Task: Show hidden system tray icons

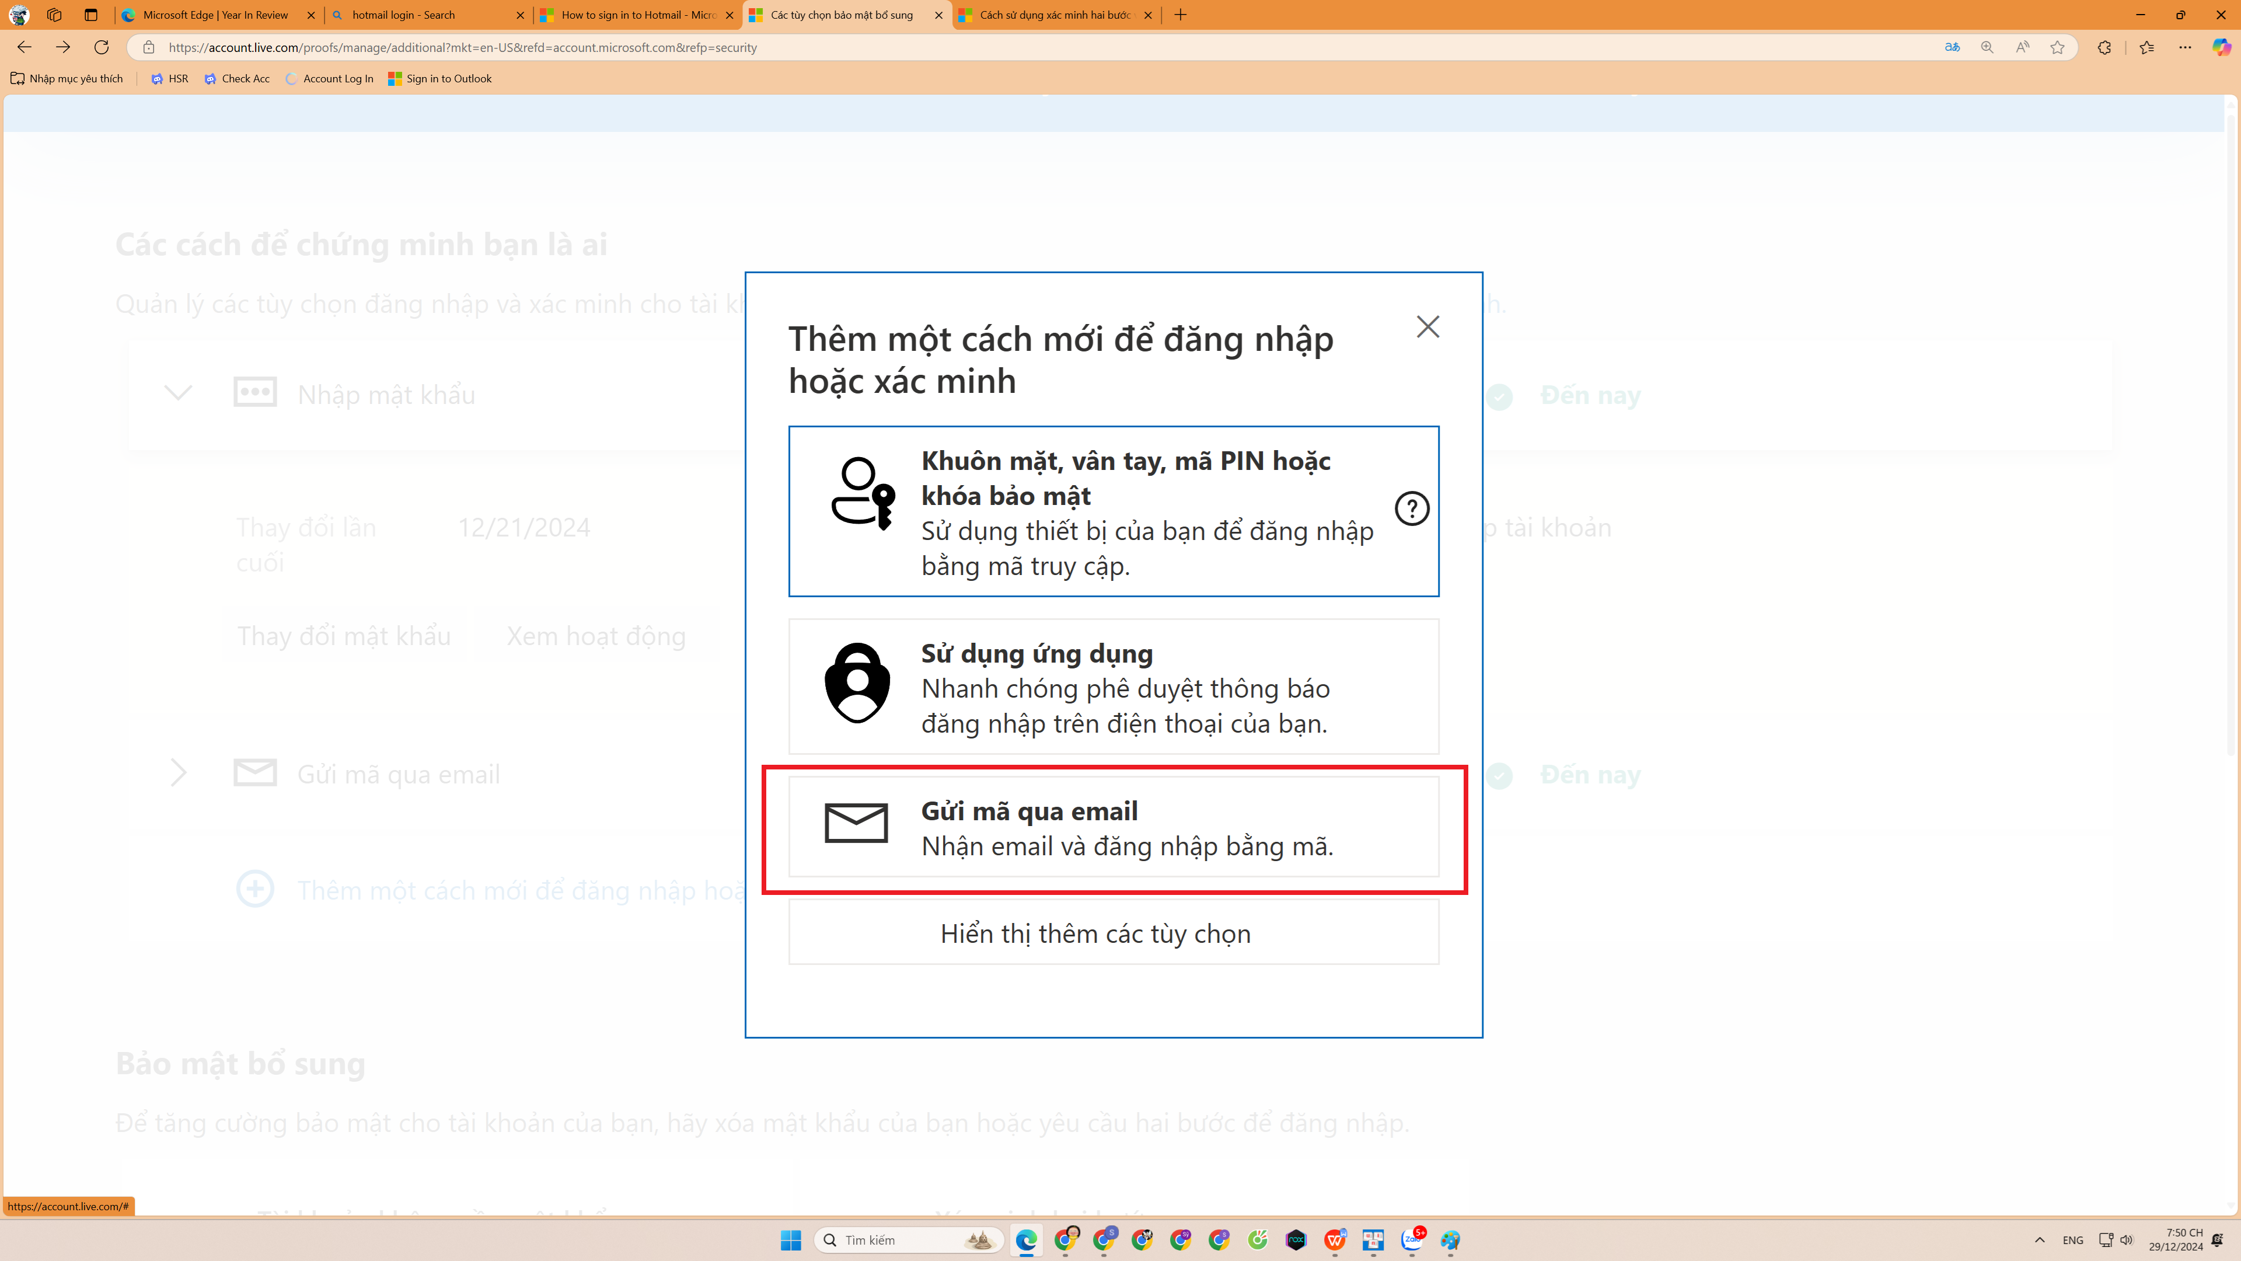Action: (2040, 1240)
